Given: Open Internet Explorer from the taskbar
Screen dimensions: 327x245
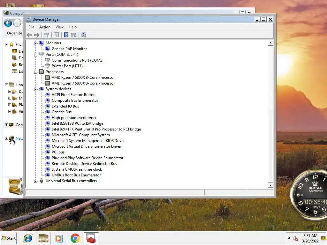Looking at the screenshot, I should [28, 238].
